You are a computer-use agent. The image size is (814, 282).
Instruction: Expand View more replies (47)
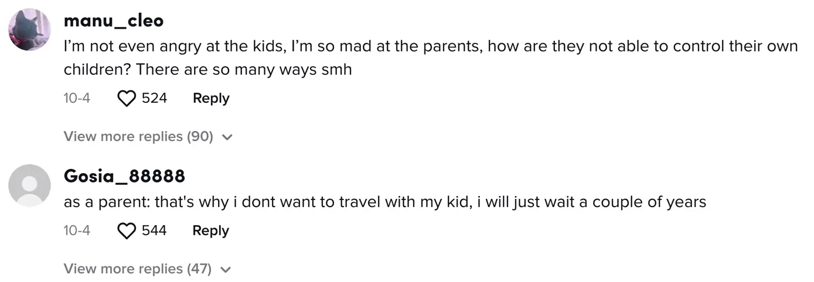[137, 269]
